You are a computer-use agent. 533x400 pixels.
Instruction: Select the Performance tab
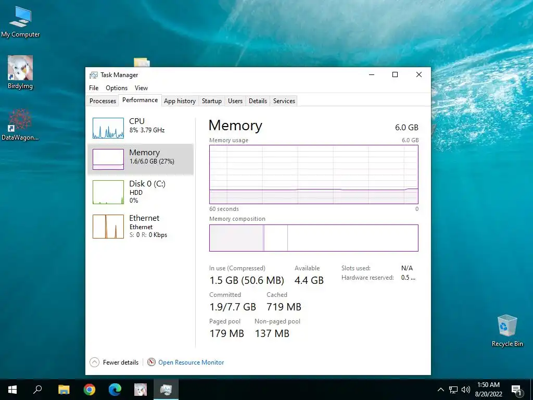(x=140, y=100)
